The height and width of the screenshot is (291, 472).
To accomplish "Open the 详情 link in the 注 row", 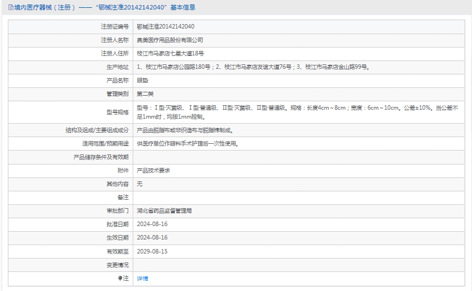I will tap(143, 278).
